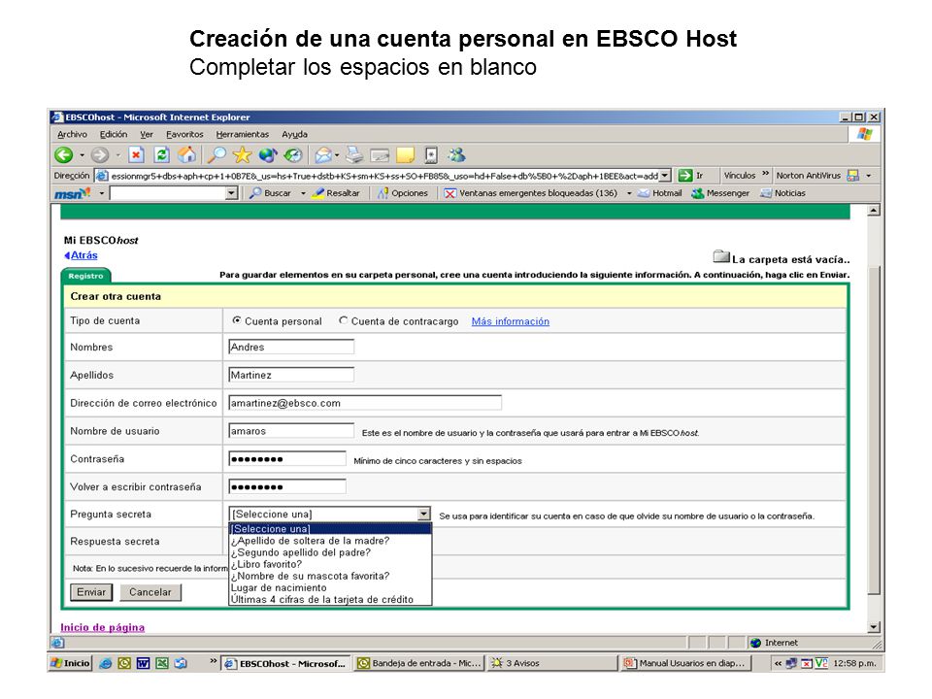Click the Refresh page icon
The image size is (932, 699).
pyautogui.click(x=161, y=155)
